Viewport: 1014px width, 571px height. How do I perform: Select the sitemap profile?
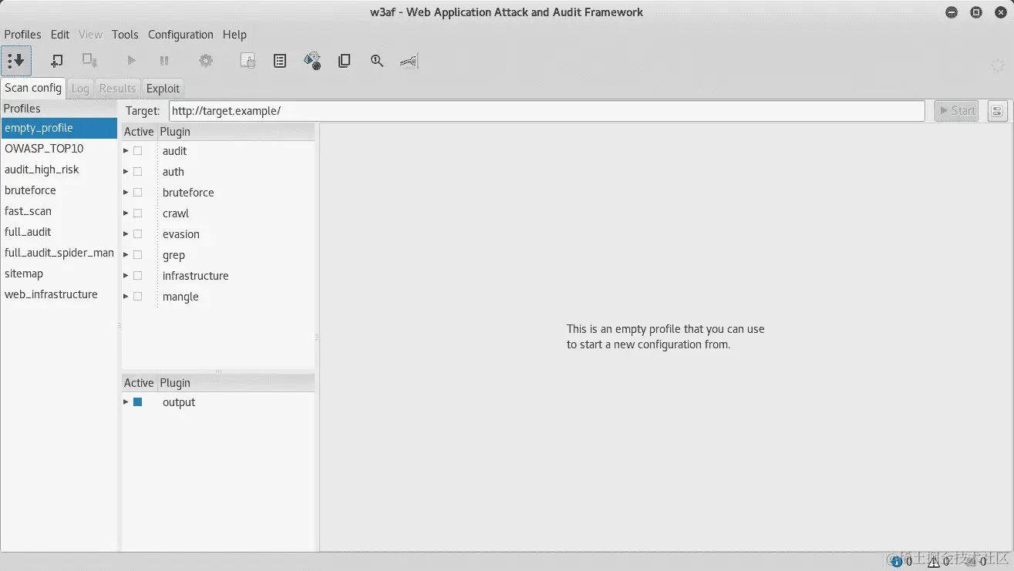click(x=59, y=274)
